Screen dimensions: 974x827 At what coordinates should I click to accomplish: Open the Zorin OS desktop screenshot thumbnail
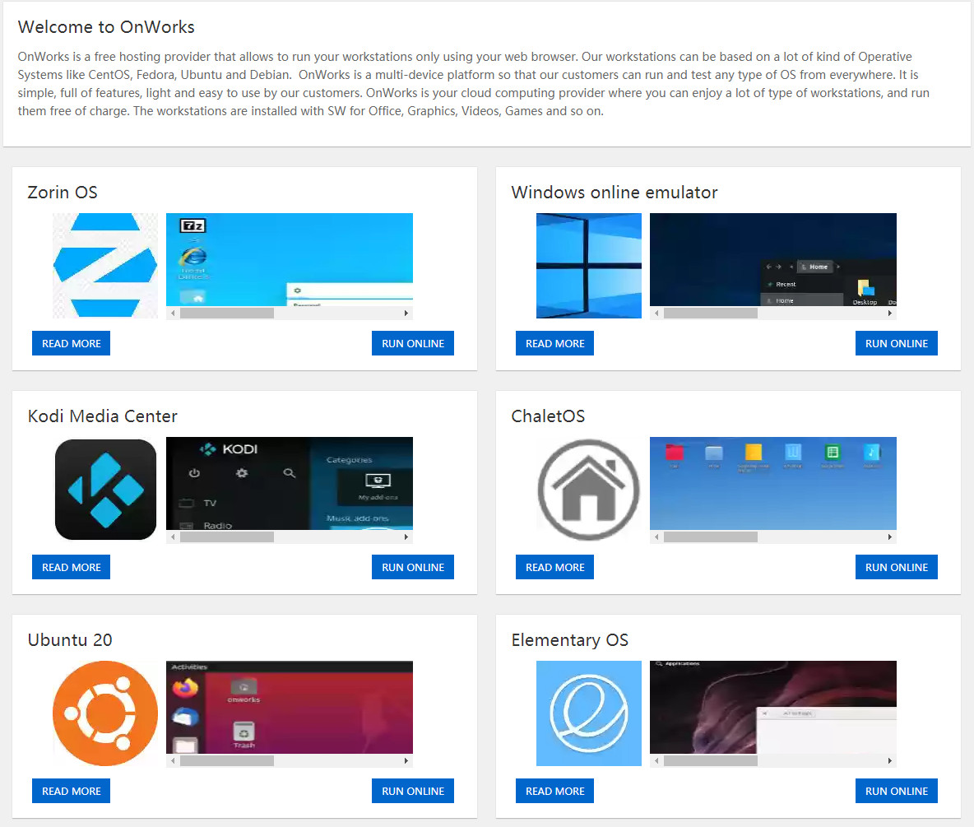pos(290,260)
